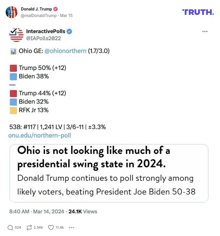
Task: Click the verified badge next to InteractivePolls
Action: pyautogui.click(x=69, y=32)
